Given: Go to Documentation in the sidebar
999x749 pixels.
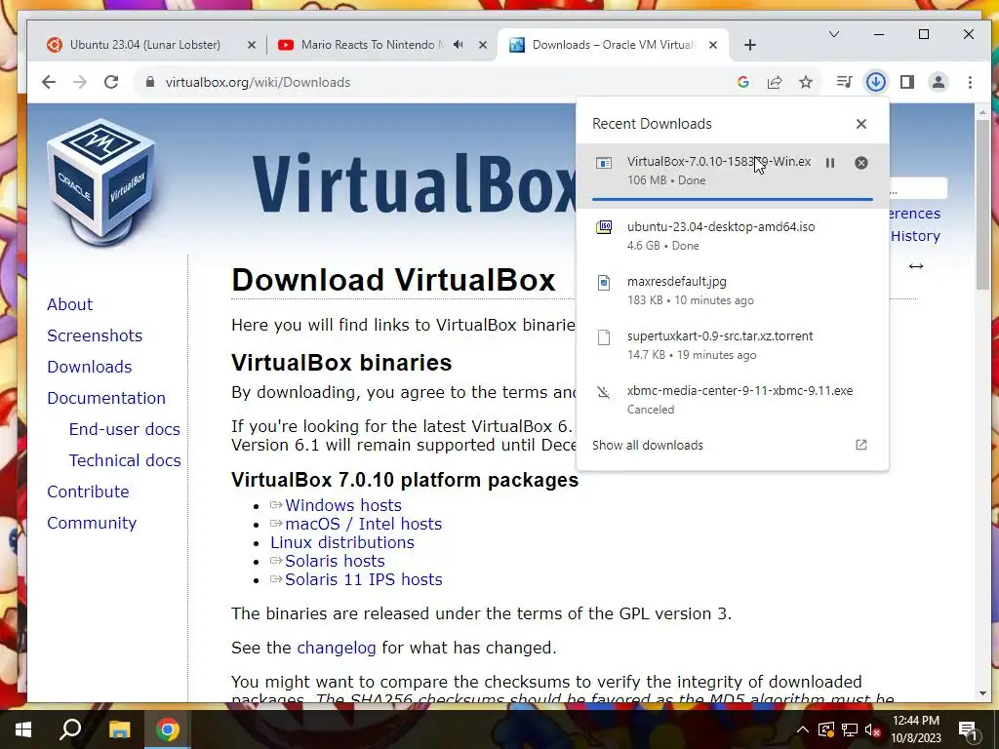Looking at the screenshot, I should click(x=105, y=398).
